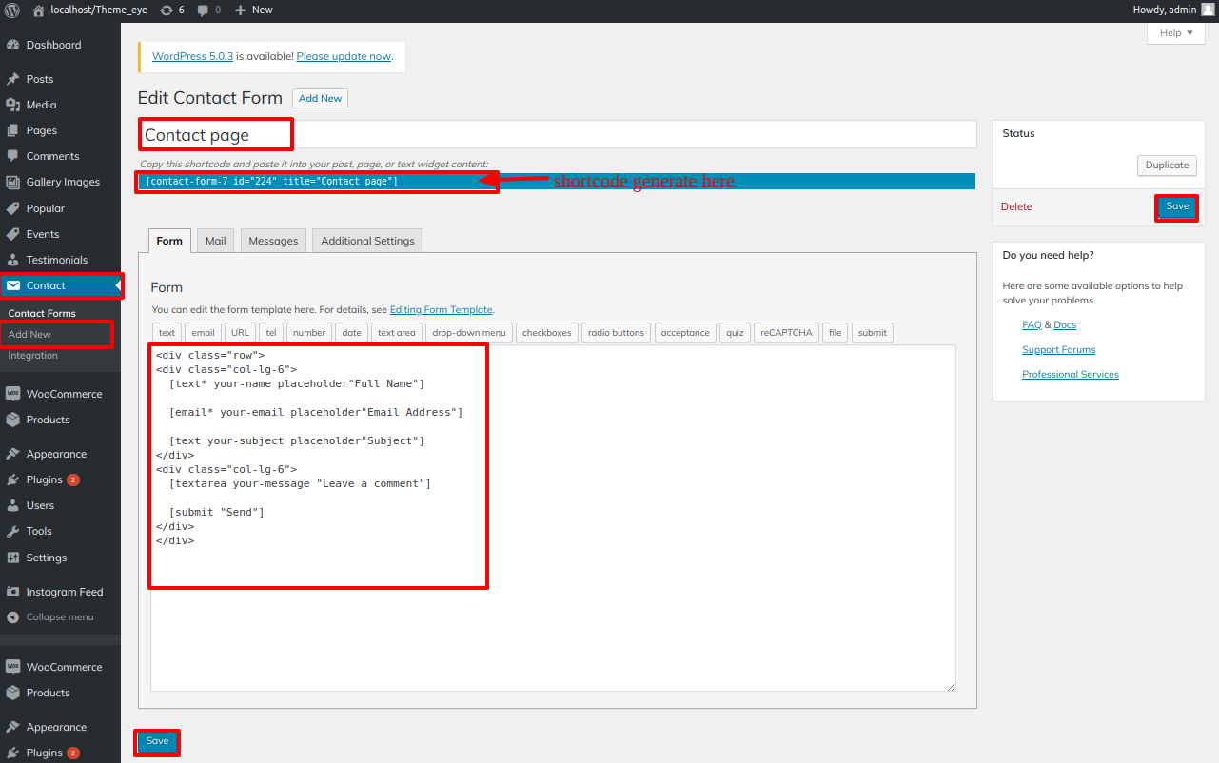This screenshot has width=1219, height=763.
Task: Click the Dashboard icon in sidebar
Action: (12, 45)
